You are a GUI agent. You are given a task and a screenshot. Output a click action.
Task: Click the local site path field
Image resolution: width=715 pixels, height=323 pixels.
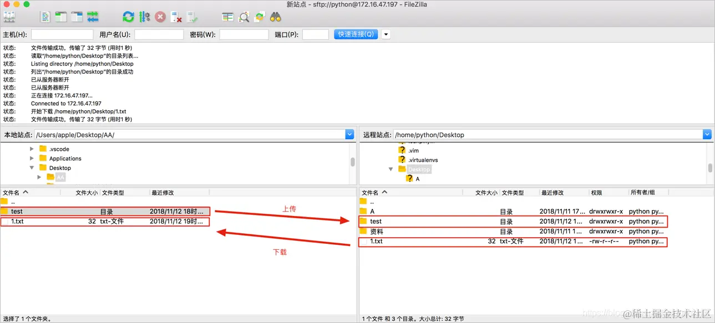(190, 134)
